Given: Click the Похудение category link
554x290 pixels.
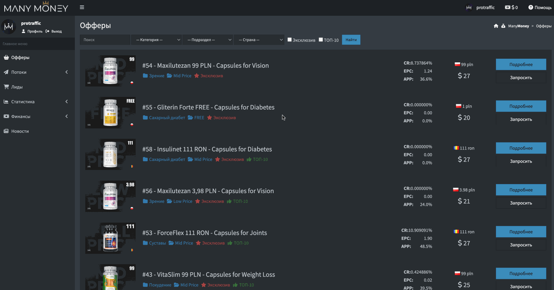Looking at the screenshot, I should [160, 285].
